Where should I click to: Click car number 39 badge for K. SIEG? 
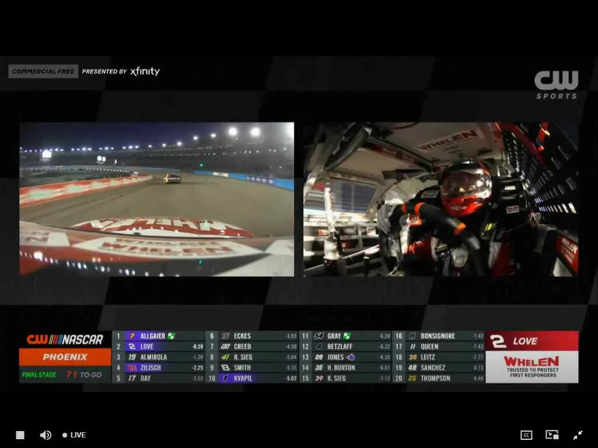point(319,378)
